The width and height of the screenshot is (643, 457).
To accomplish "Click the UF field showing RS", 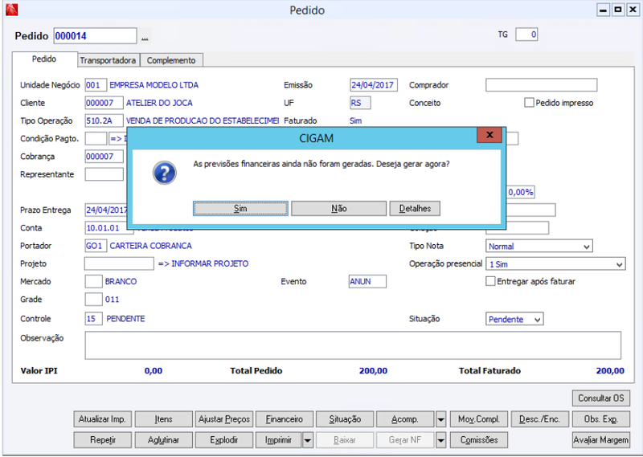I will pos(360,103).
